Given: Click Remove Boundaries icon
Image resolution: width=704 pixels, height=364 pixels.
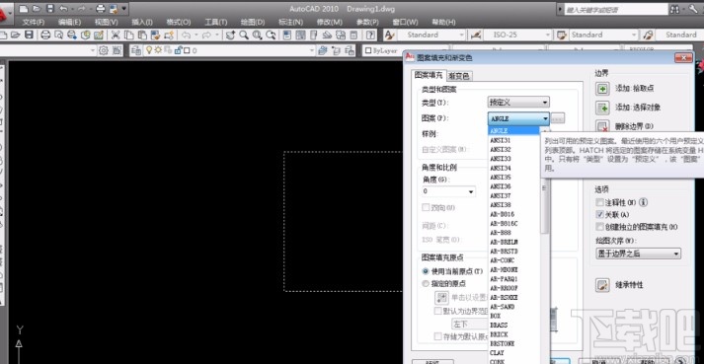Looking at the screenshot, I should click(602, 126).
